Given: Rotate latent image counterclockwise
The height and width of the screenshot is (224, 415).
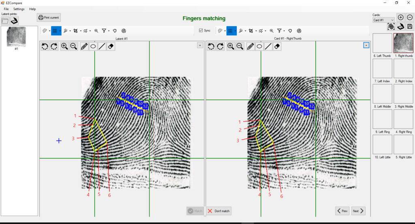Looking at the screenshot, I should pos(45,46).
